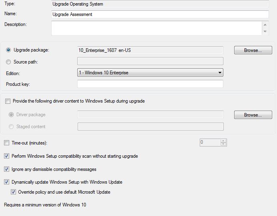Click the 'Name:' label
Image resolution: width=277 pixels, height=216 pixels.
tap(10, 14)
